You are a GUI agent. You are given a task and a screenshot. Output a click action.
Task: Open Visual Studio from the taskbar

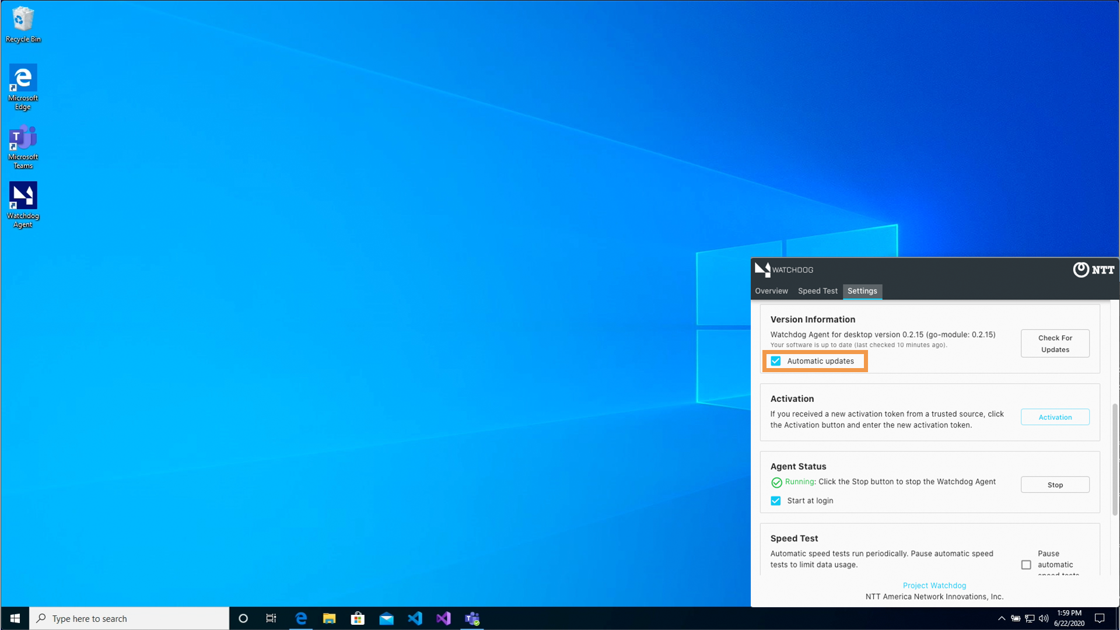pos(443,618)
